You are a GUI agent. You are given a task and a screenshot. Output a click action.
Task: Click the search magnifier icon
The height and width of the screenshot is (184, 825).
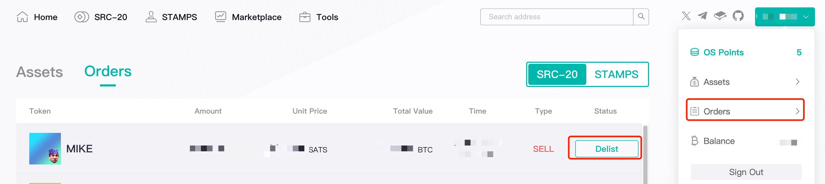(641, 17)
